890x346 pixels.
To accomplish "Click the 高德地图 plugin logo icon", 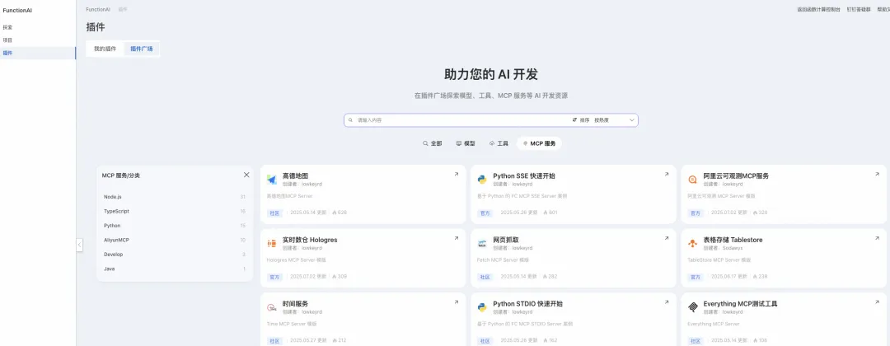I will (x=271, y=180).
